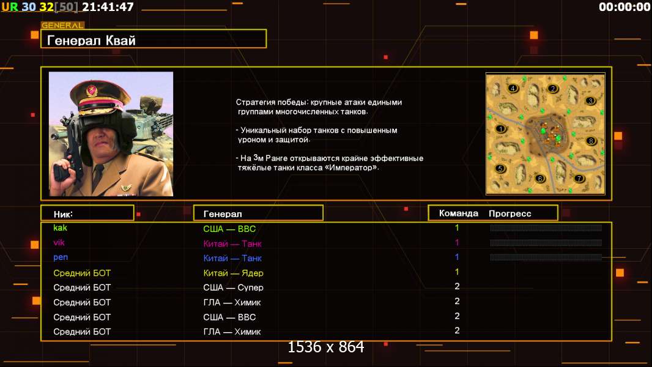Image resolution: width=652 pixels, height=367 pixels.
Task: Click the loading progress bar for vik
Action: point(546,243)
